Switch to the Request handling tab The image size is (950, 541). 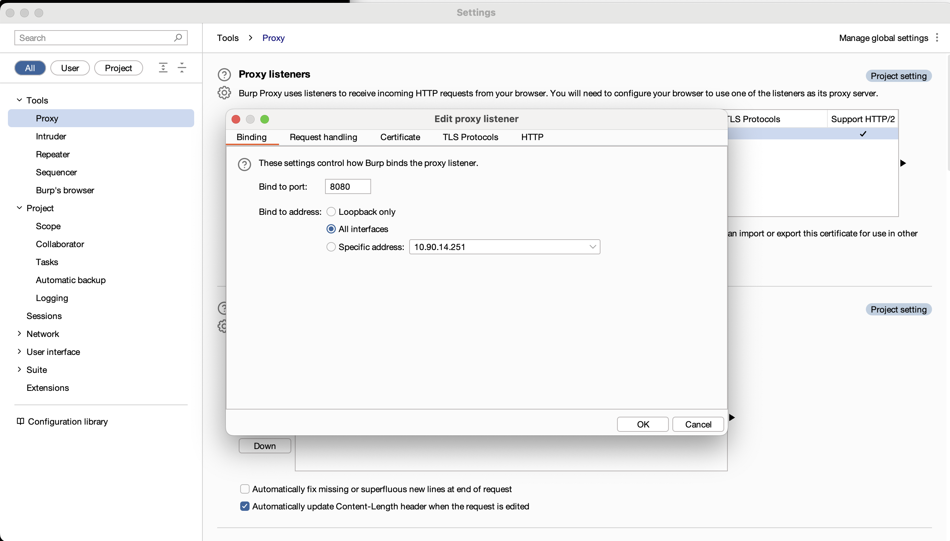pos(323,137)
